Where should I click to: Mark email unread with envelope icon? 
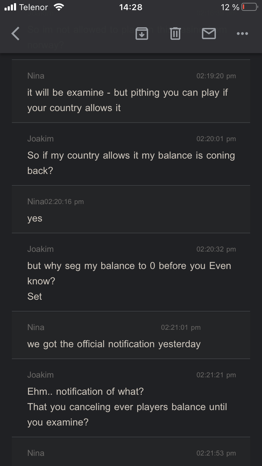coord(209,34)
